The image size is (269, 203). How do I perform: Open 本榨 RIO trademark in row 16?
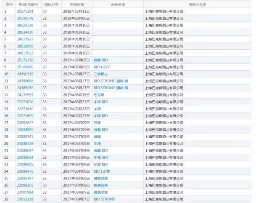(101, 116)
